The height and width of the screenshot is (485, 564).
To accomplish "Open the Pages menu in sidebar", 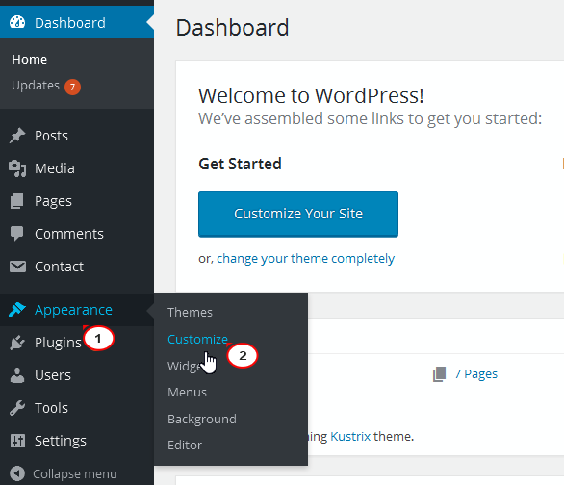I will coord(53,201).
